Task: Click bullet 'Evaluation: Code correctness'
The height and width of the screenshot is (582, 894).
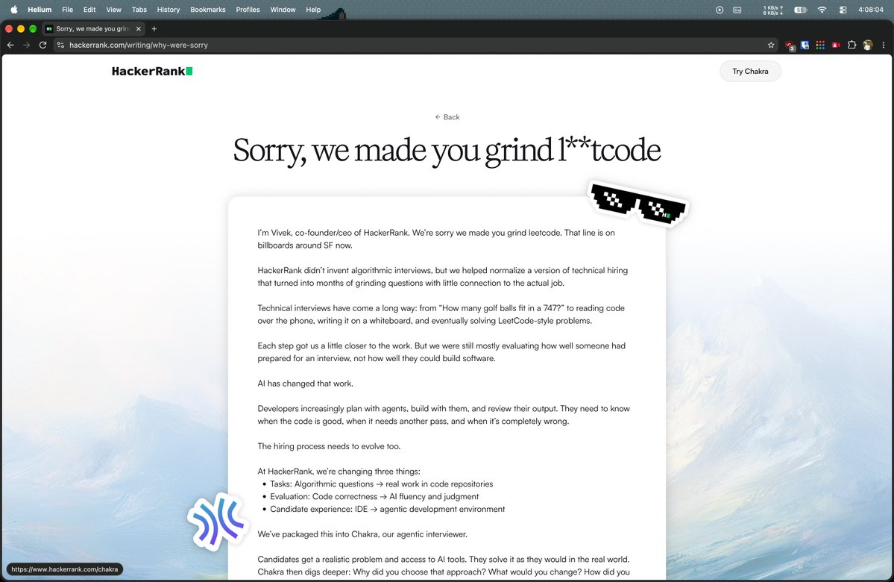Action: pos(374,496)
